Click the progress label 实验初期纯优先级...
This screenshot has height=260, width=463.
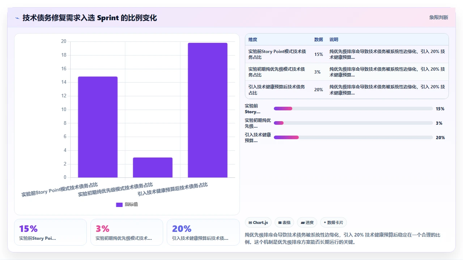(x=258, y=123)
